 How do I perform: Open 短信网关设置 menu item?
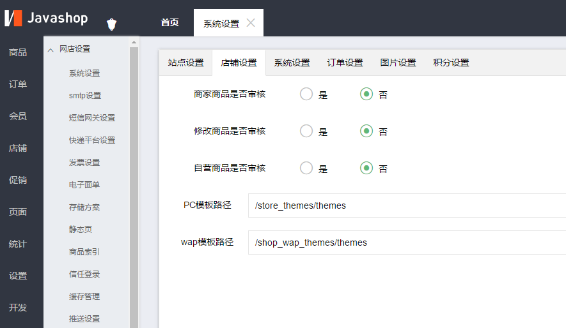91,118
